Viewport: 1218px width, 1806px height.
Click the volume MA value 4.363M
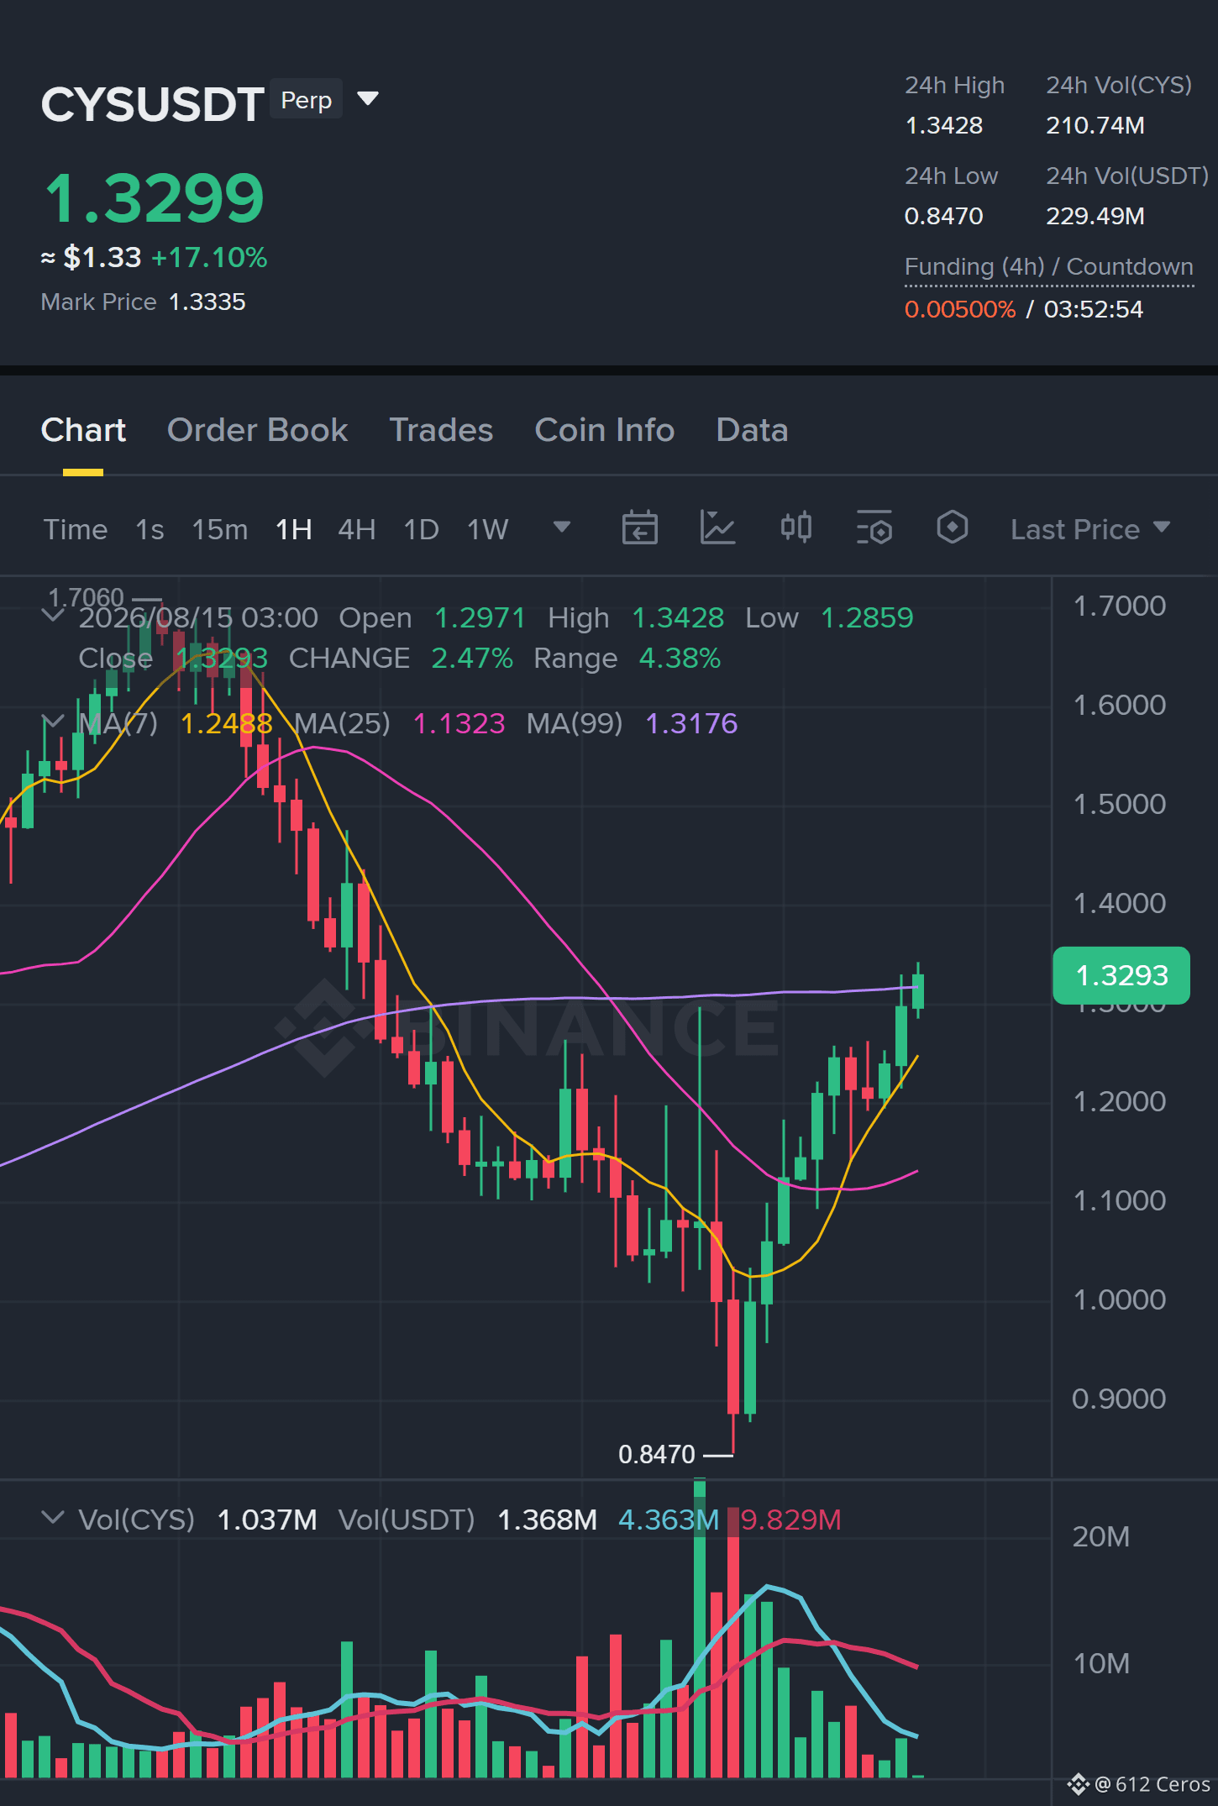(669, 1520)
